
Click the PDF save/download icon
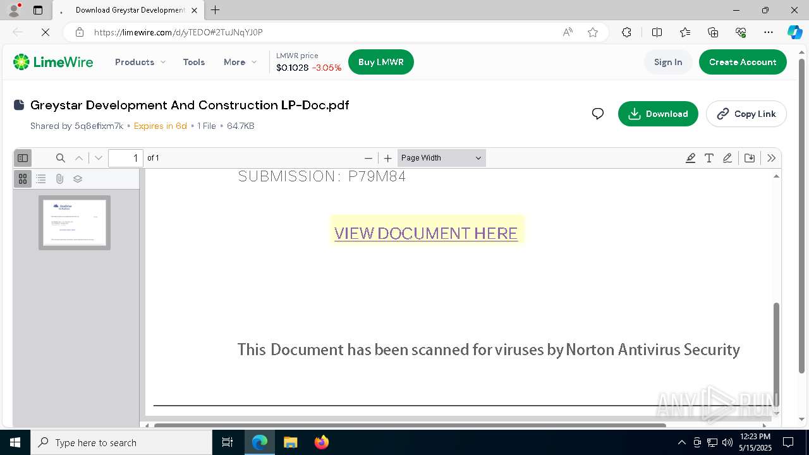click(750, 158)
